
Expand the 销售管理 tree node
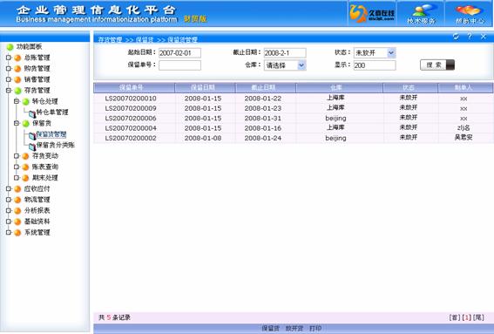click(9, 79)
